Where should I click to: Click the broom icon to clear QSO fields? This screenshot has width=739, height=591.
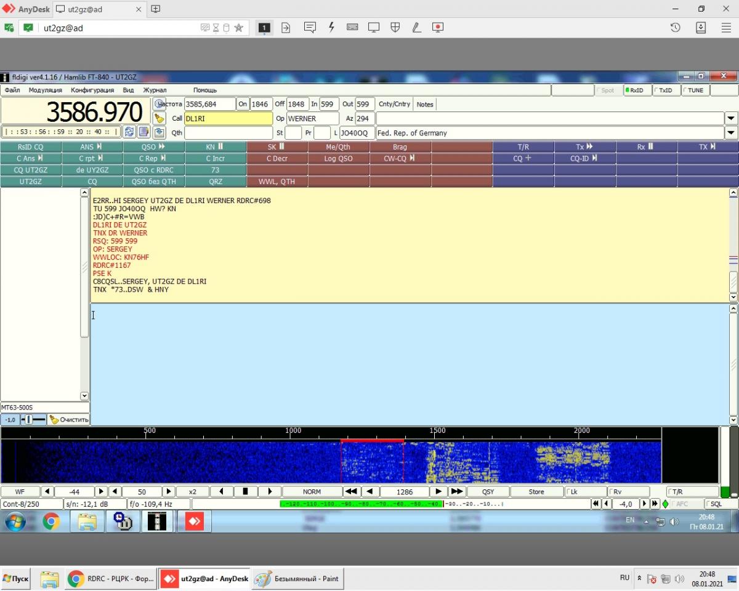160,118
